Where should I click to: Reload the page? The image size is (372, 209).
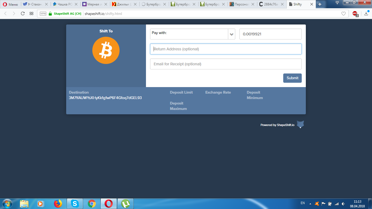23,14
